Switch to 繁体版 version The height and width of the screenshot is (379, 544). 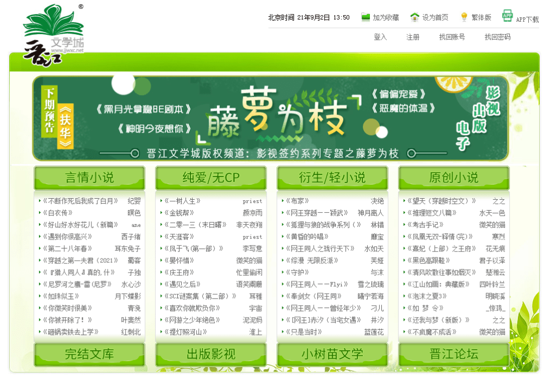pyautogui.click(x=481, y=17)
